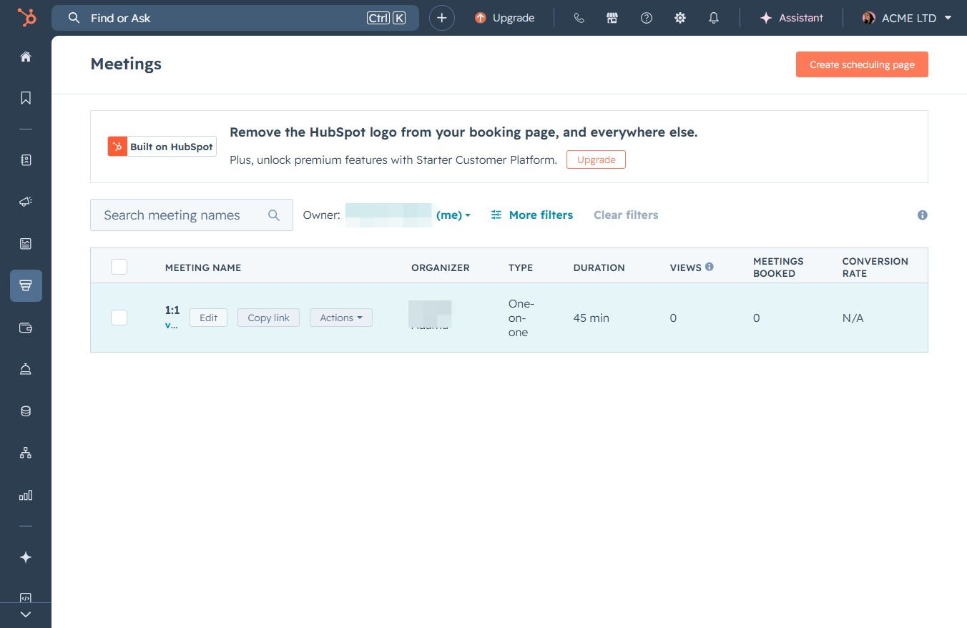Click the HubSpot sprocket logo

26,17
